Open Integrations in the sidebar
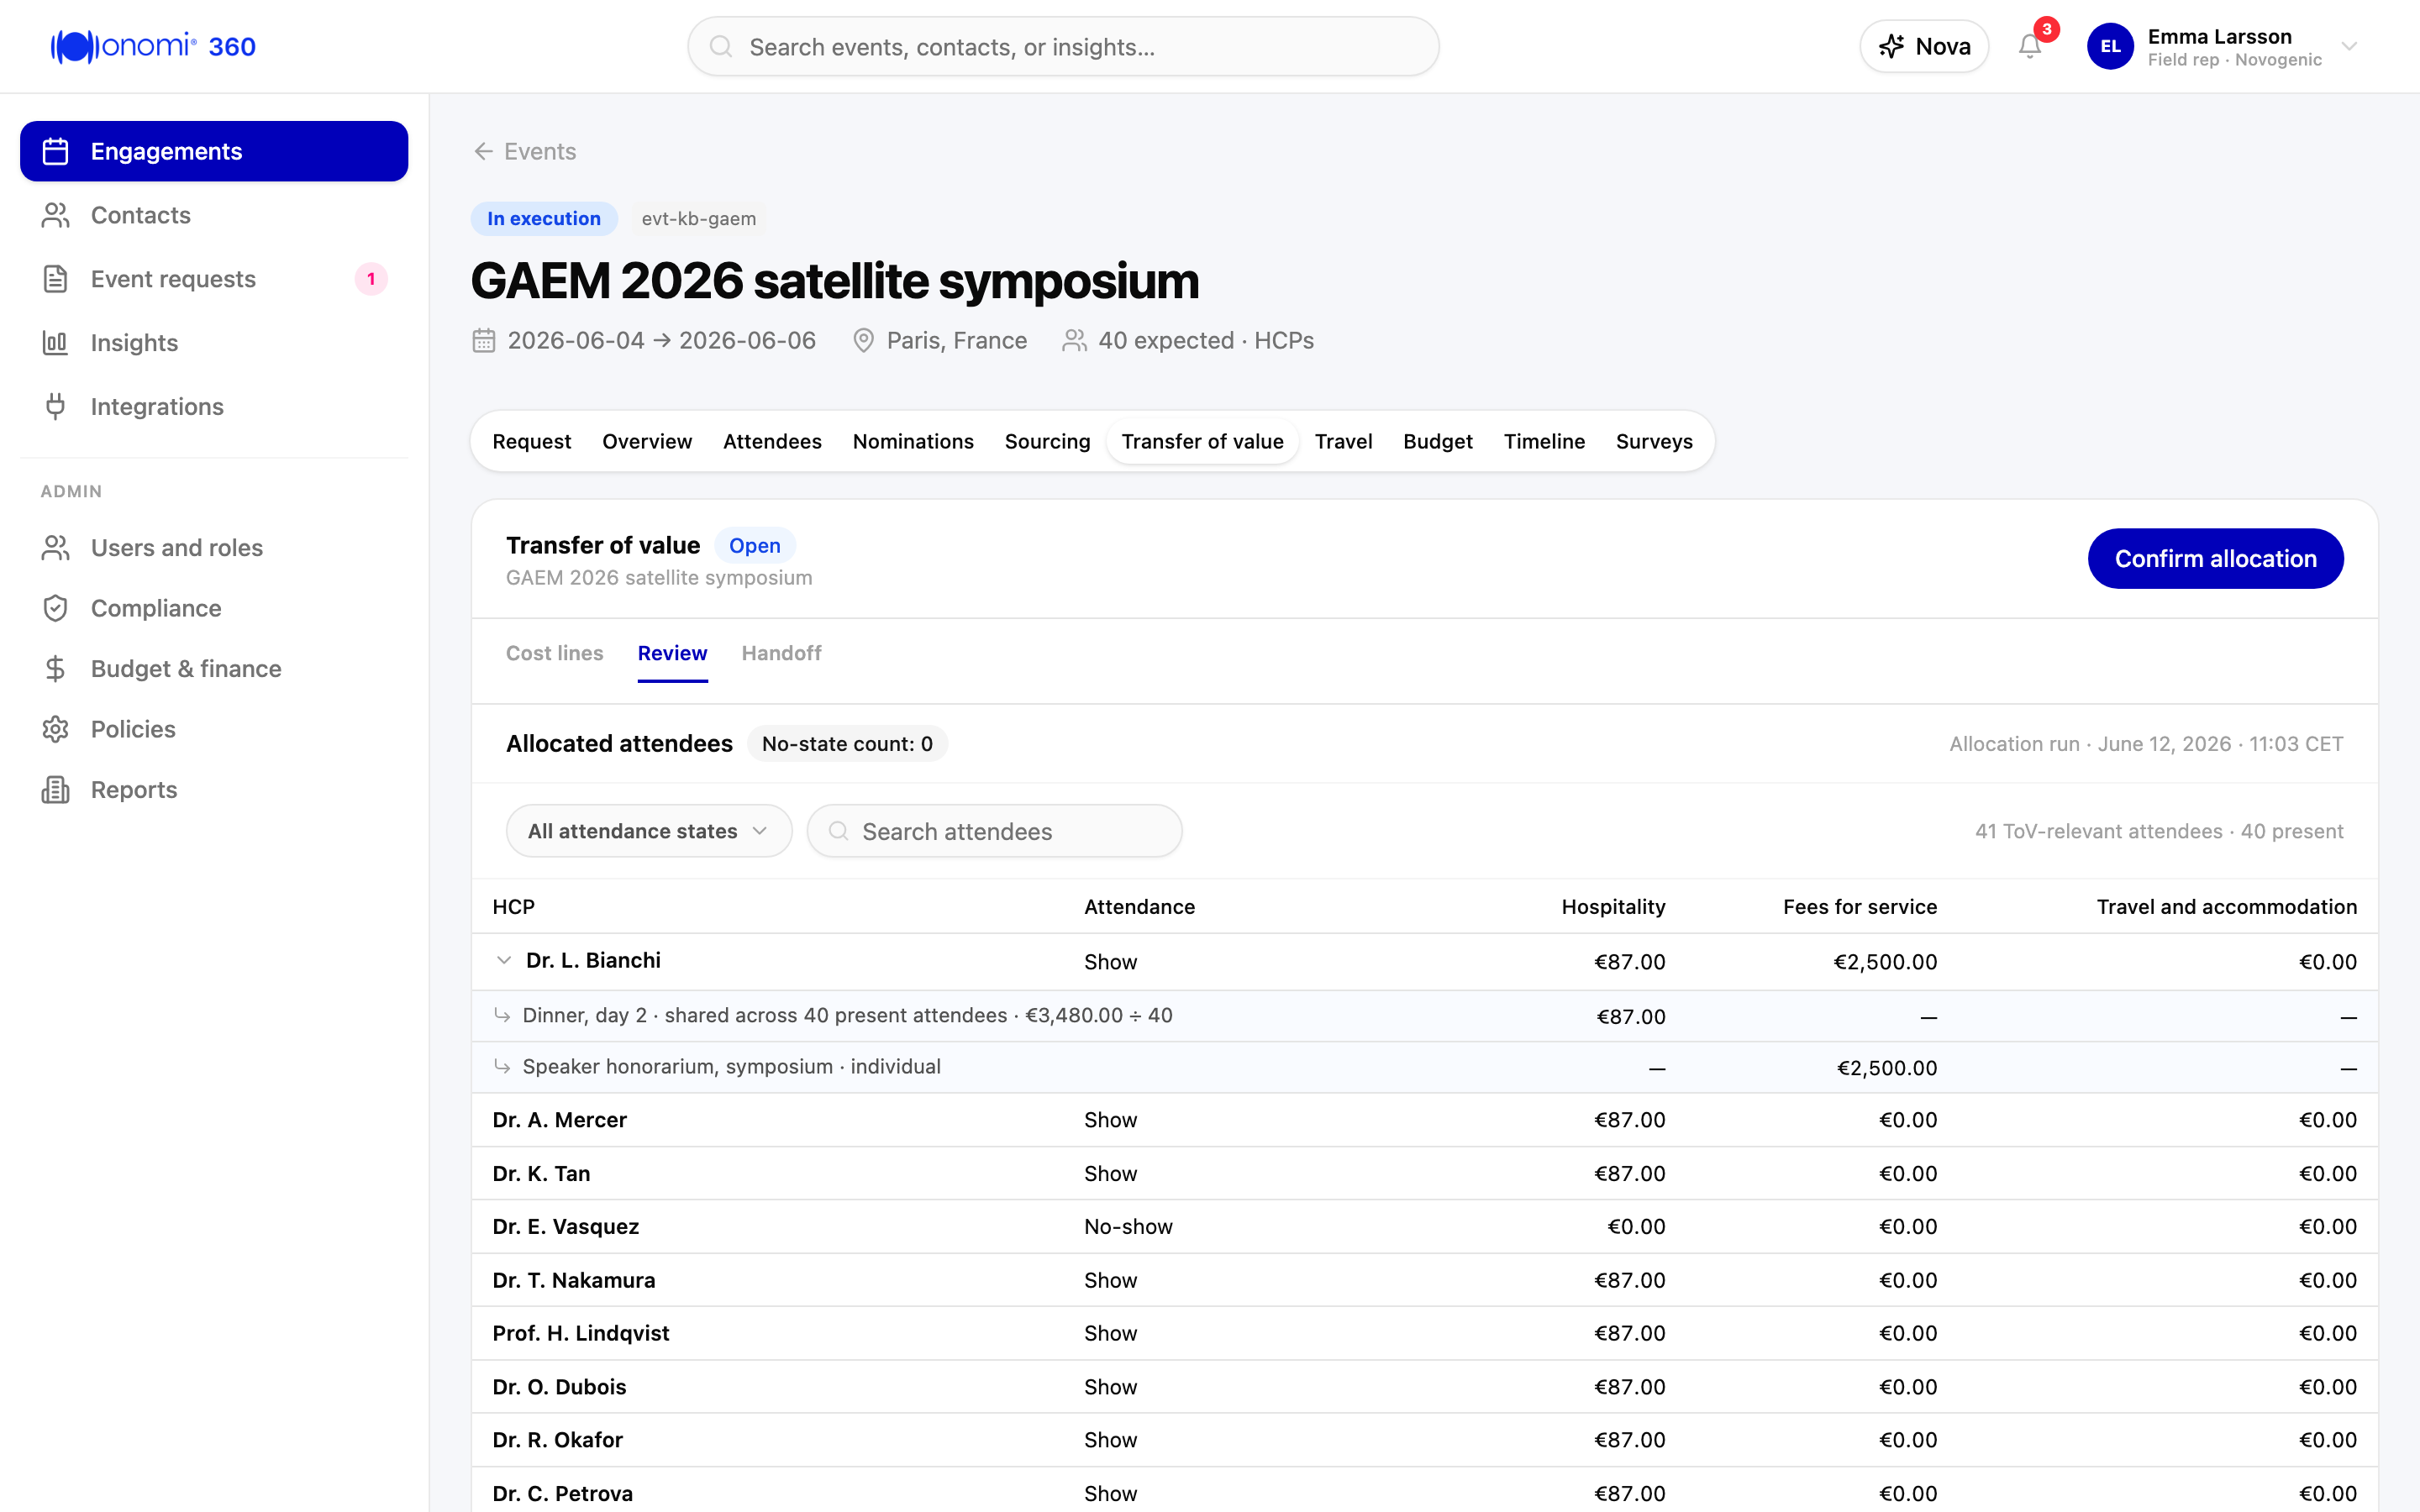Viewport: 2420px width, 1512px height. 214,407
